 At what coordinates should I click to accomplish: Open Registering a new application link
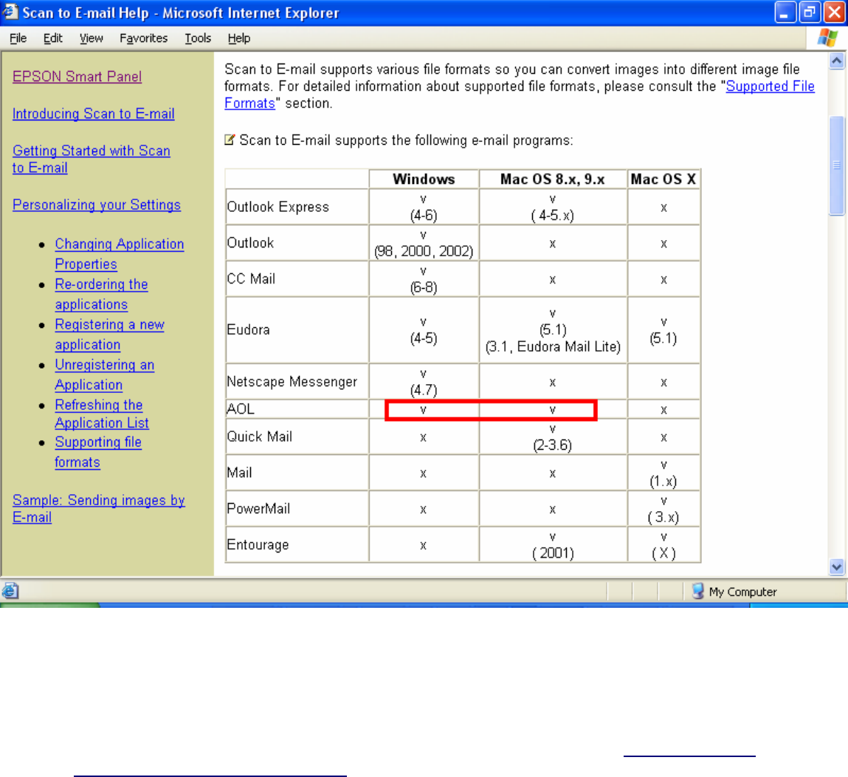point(109,335)
